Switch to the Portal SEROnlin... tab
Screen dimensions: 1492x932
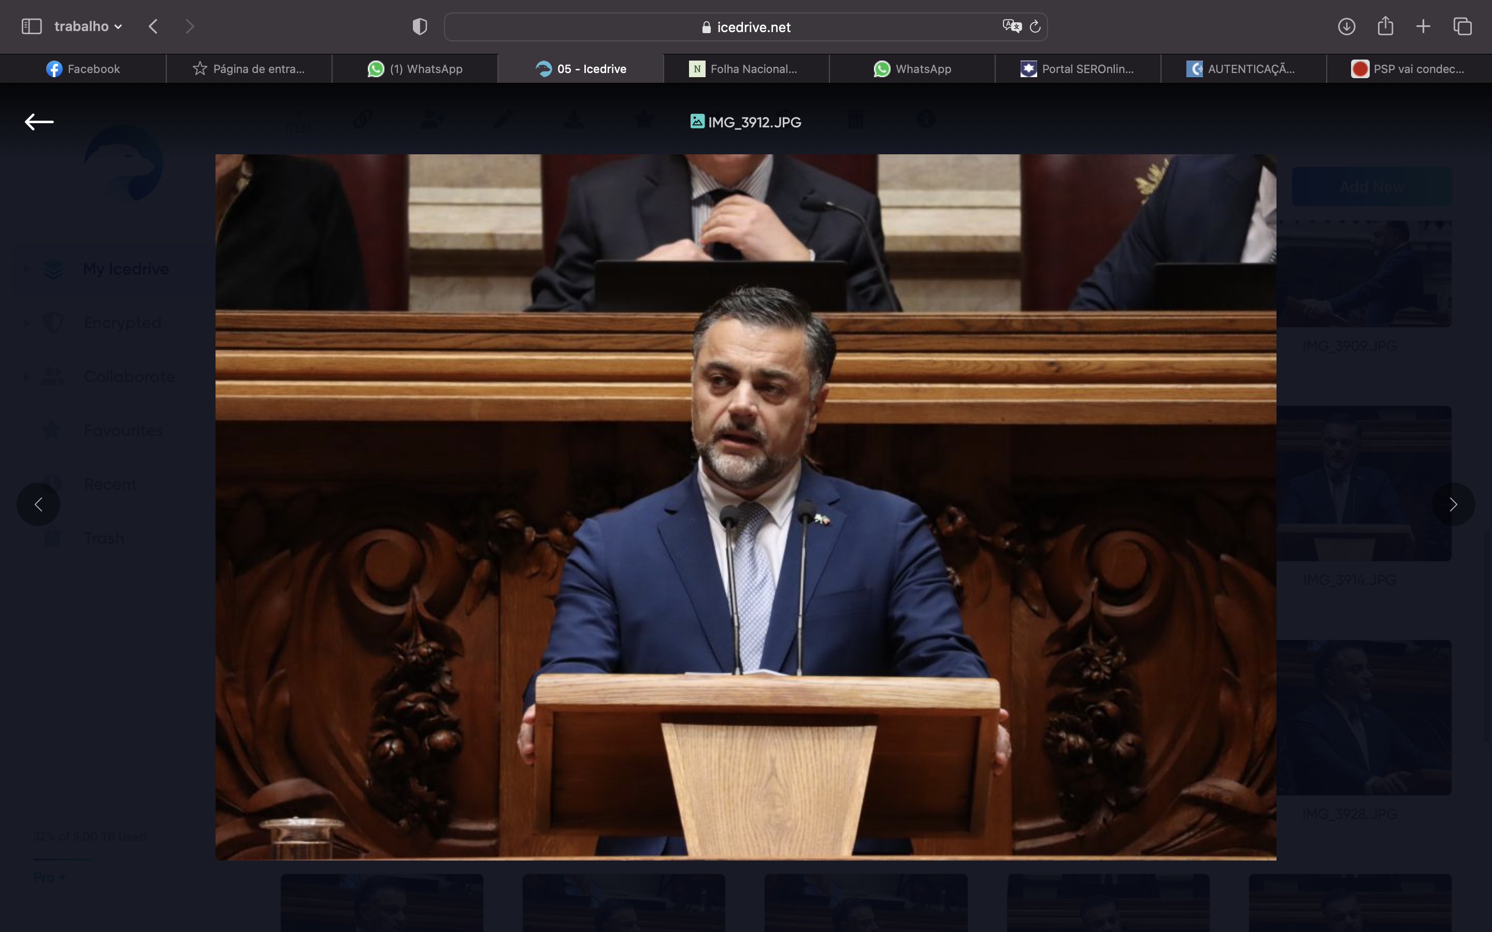pyautogui.click(x=1078, y=69)
